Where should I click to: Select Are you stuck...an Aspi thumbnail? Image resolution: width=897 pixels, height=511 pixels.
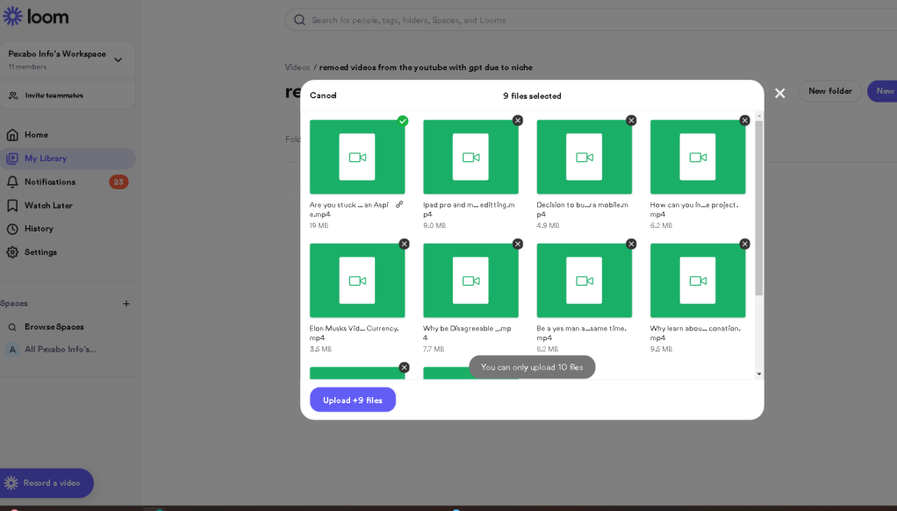tap(357, 157)
